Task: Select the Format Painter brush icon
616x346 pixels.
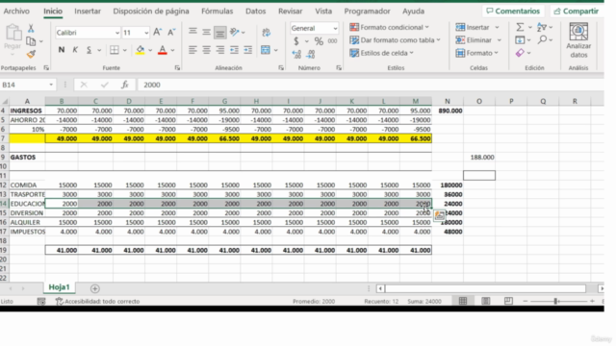Action: [31, 54]
